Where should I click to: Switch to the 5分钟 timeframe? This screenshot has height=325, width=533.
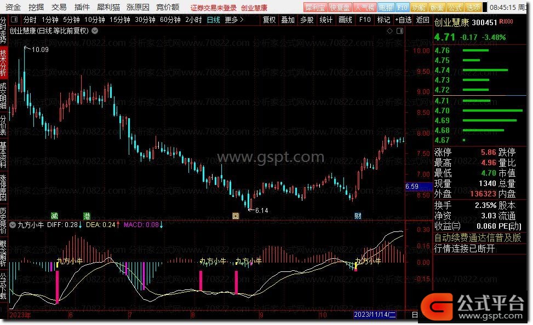coord(71,20)
